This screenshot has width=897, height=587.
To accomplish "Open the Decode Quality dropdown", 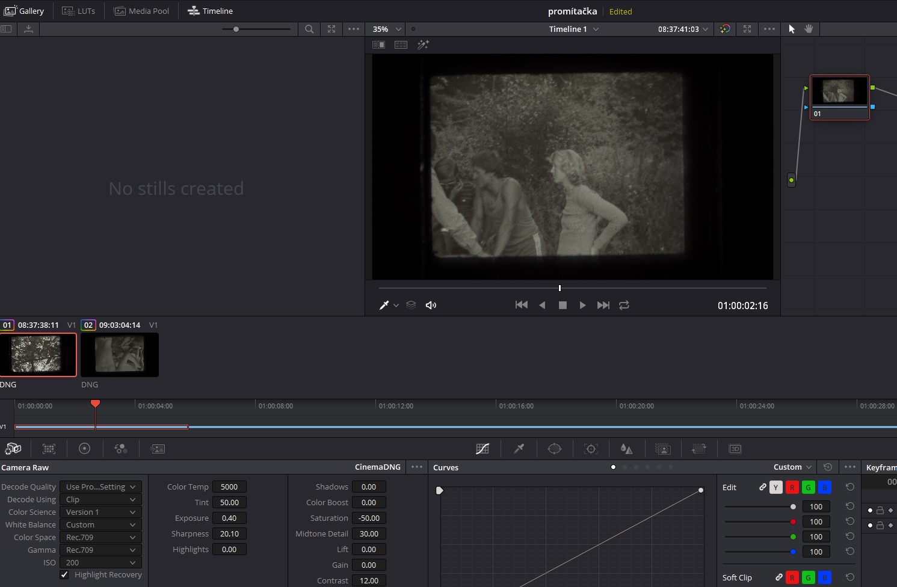I will [x=100, y=487].
